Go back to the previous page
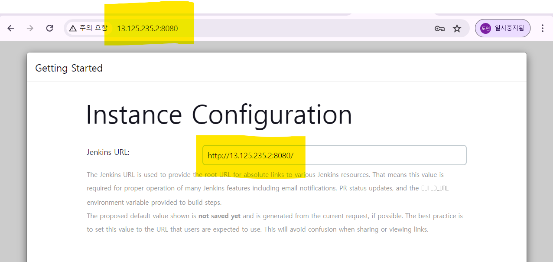The image size is (553, 262). (11, 28)
